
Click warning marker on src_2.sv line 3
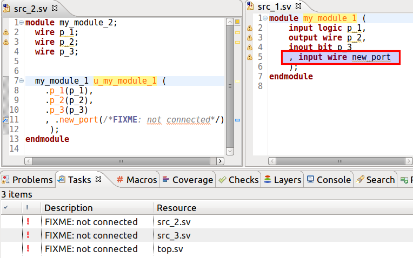6,42
